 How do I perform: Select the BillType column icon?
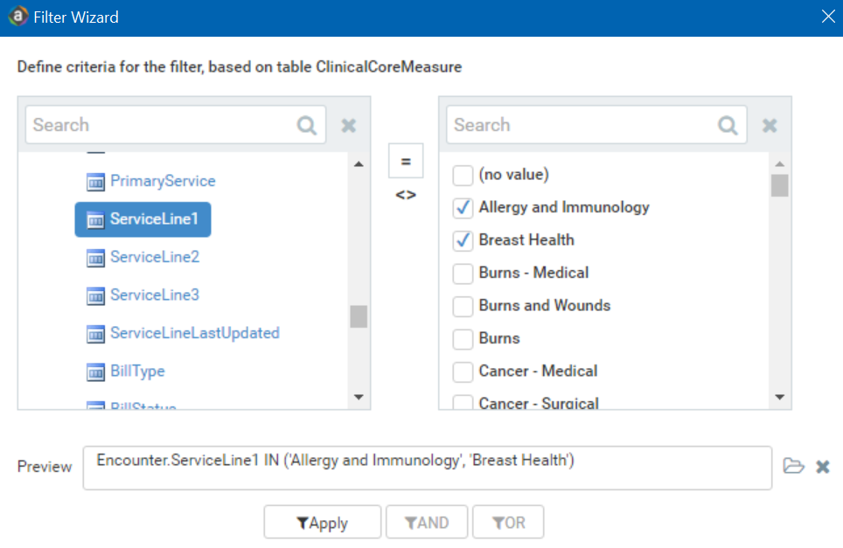[x=96, y=372]
